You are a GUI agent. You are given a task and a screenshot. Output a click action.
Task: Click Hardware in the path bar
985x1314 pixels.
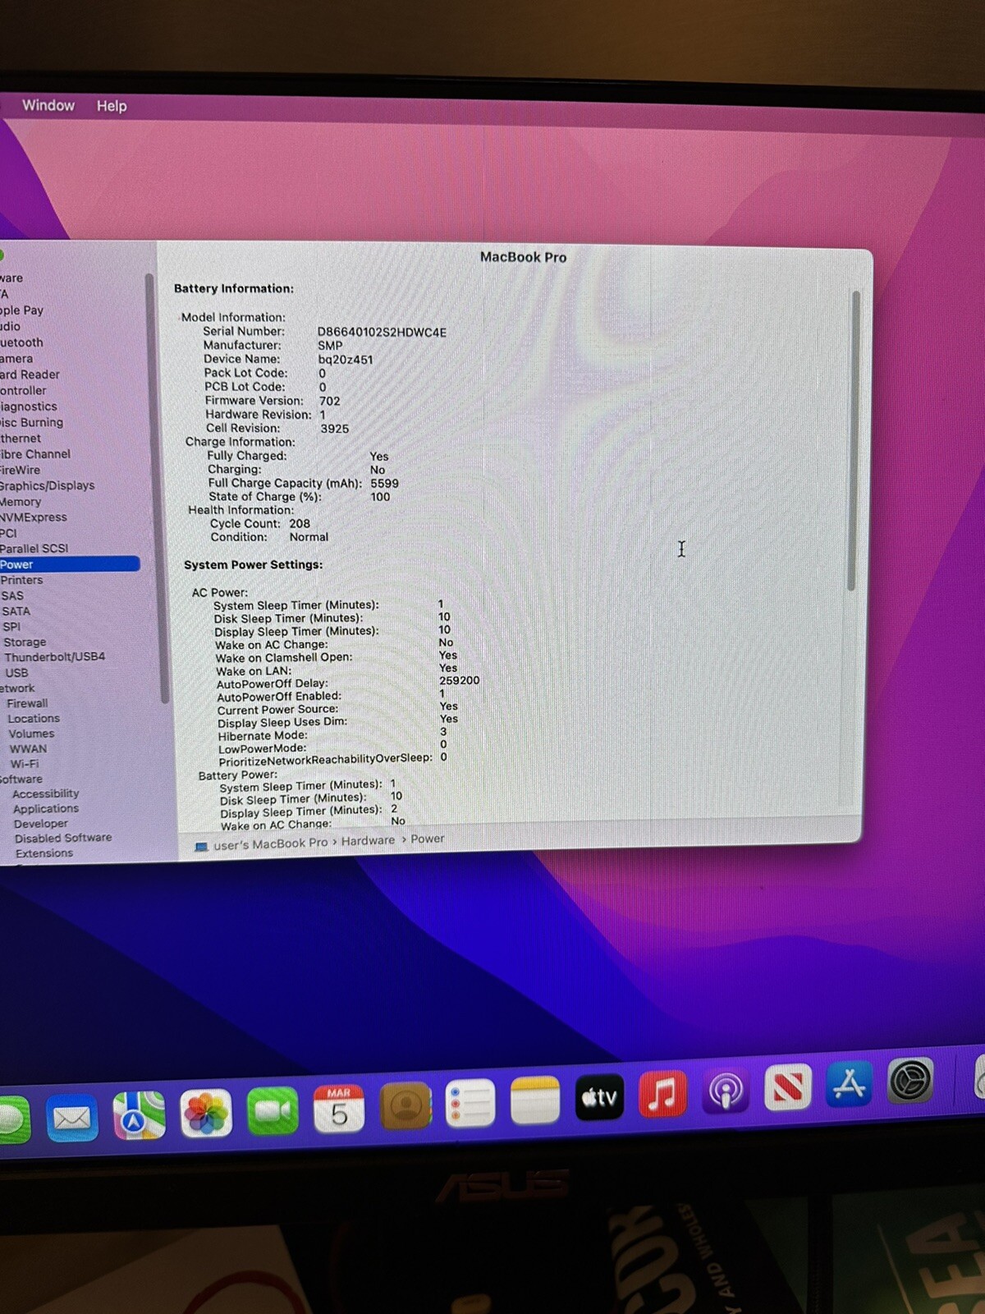tap(368, 841)
